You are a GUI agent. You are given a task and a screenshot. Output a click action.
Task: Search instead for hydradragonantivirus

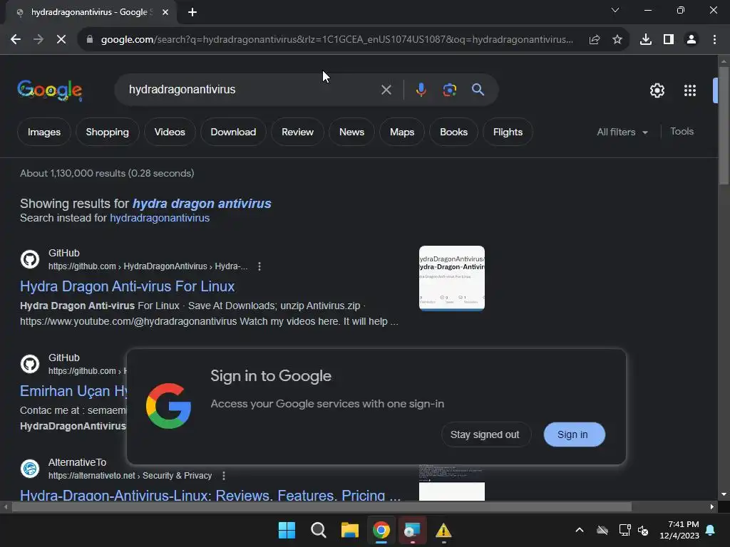(159, 218)
